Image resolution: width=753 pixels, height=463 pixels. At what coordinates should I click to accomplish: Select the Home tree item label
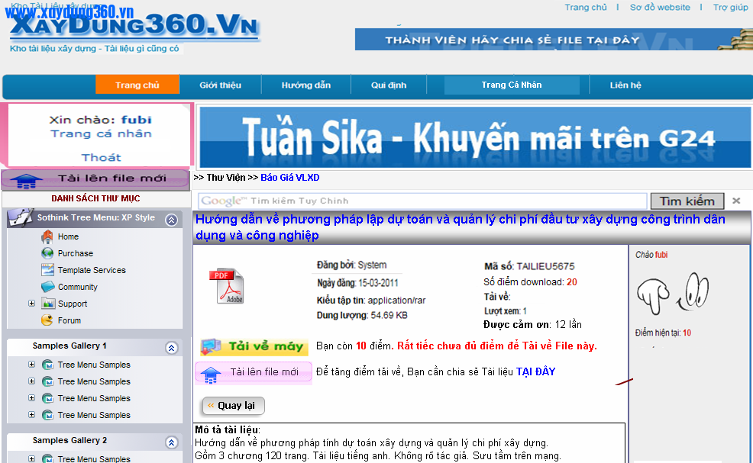point(68,236)
